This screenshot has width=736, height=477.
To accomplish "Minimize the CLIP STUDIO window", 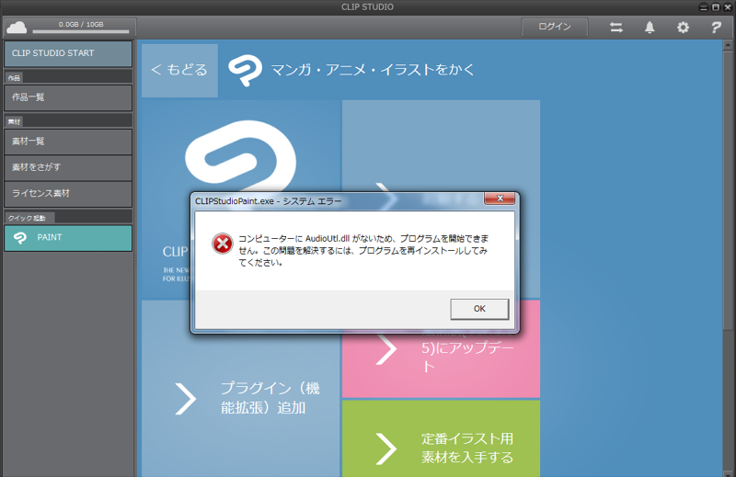I will click(704, 7).
